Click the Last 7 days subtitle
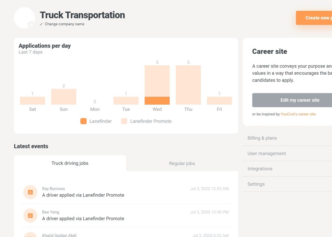The width and height of the screenshot is (332, 237). [x=30, y=52]
